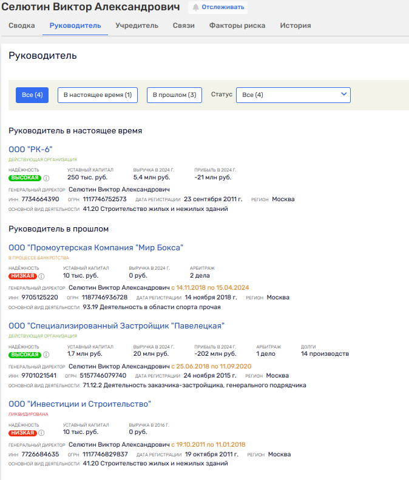Open reliability info icon for "Мир Бокса"

[41, 276]
